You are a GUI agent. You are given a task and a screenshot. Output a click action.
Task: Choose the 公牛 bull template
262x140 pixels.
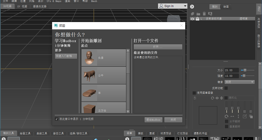point(104,75)
